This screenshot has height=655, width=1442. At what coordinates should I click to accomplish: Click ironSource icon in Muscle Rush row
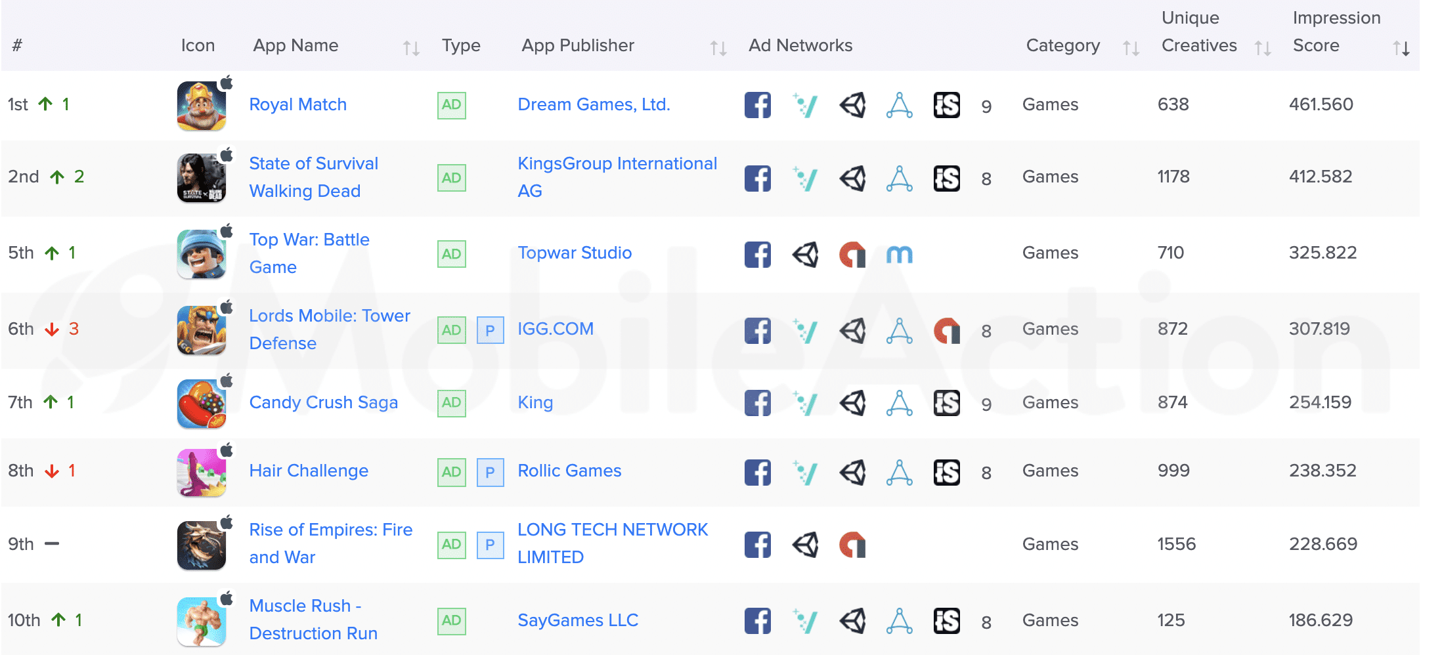pyautogui.click(x=947, y=621)
